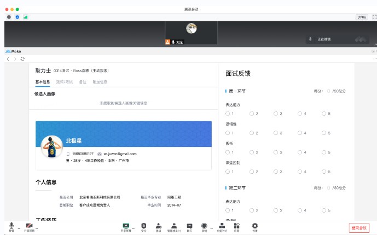Open the 管理成员 participants panel
377x235 pixels.
tap(174, 226)
